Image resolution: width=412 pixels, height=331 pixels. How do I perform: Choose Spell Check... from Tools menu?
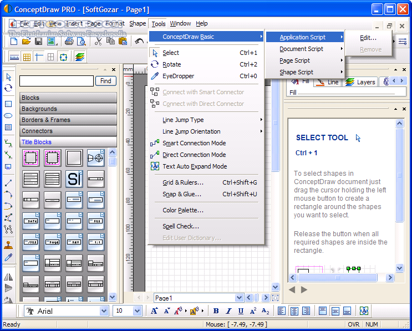click(x=206, y=226)
